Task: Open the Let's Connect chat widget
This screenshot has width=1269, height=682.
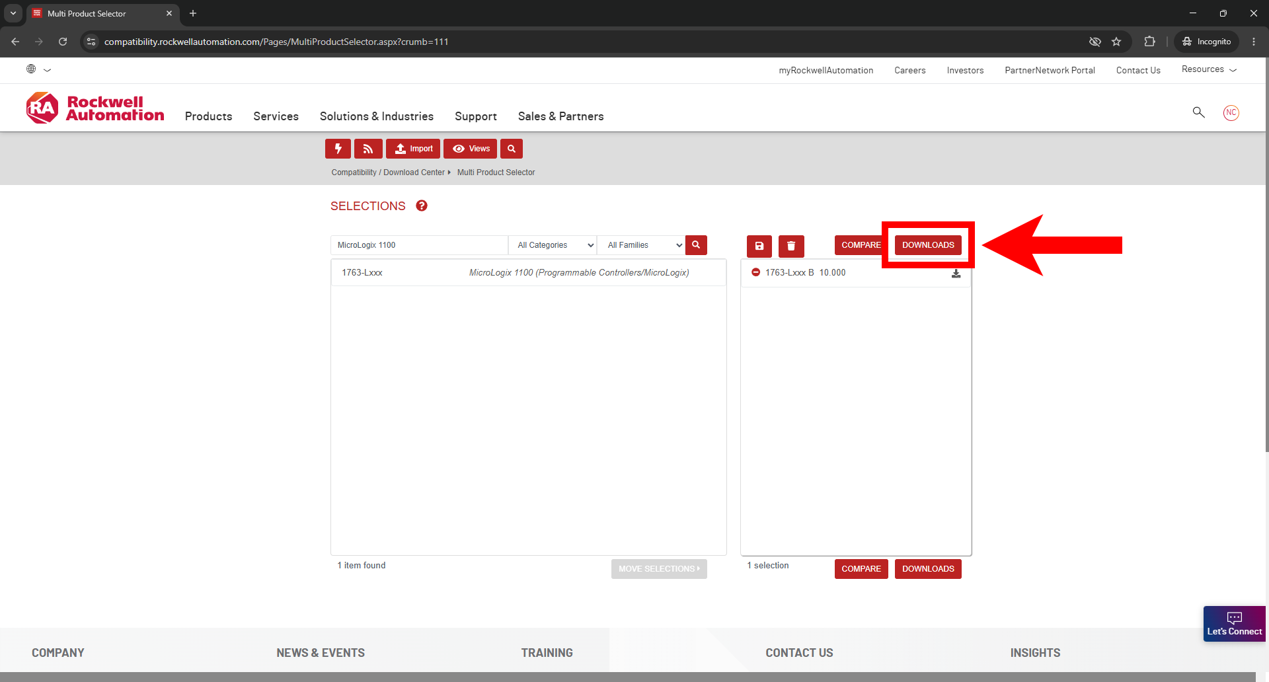Action: [x=1234, y=624]
